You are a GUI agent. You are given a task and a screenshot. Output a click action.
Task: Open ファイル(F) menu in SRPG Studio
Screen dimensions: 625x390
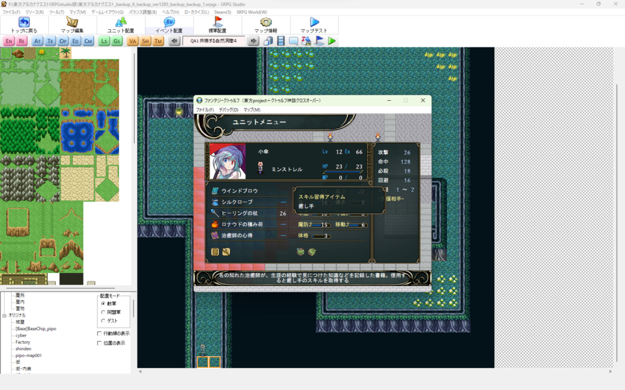click(11, 12)
